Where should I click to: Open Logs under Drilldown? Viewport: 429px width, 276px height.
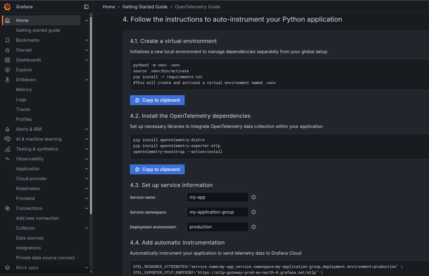(21, 100)
